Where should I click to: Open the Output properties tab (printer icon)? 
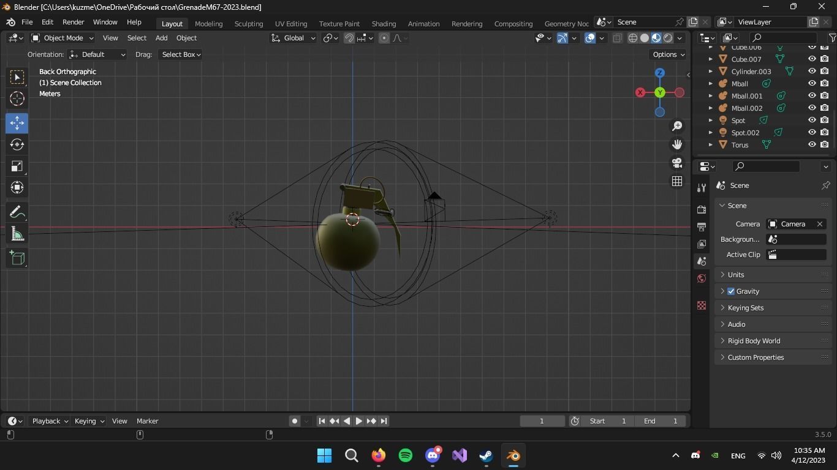[702, 226]
